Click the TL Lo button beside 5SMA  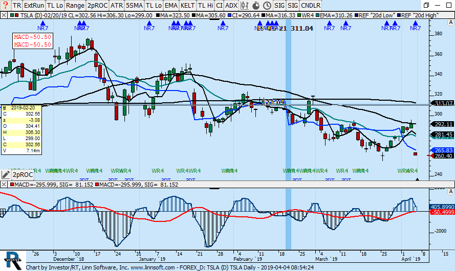tap(154, 5)
